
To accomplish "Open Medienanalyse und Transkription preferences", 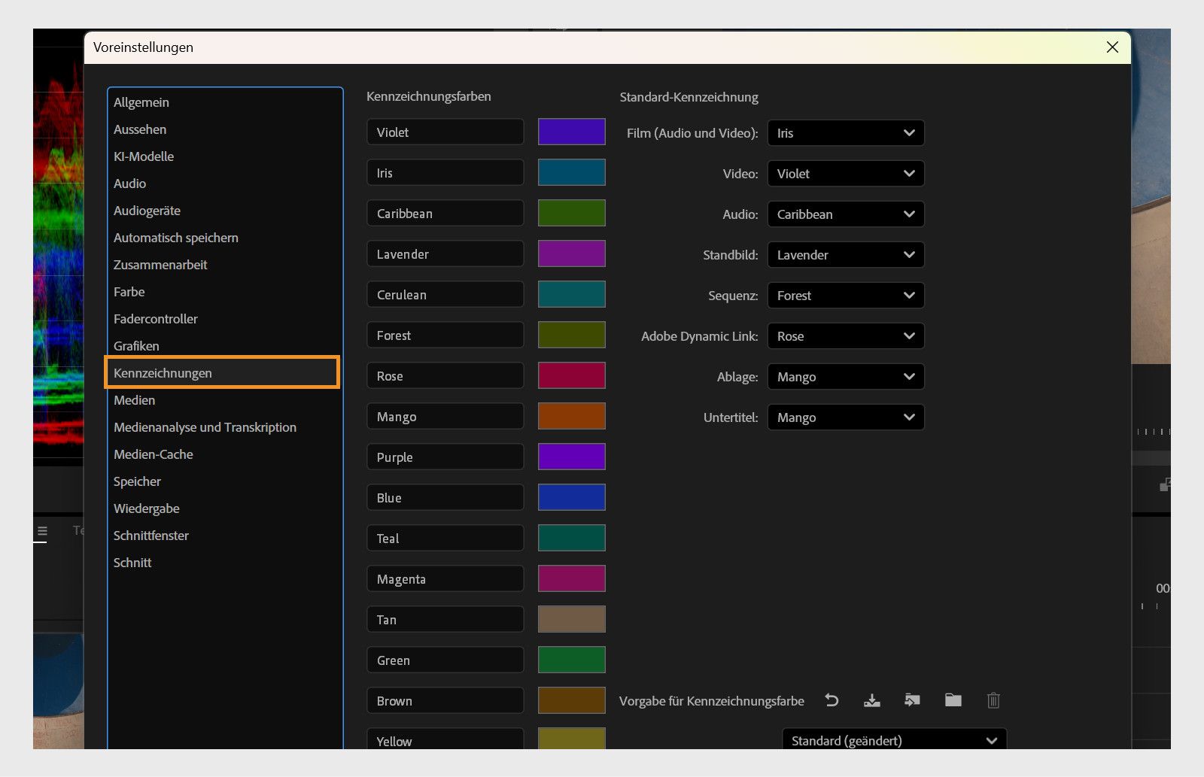I will [224, 427].
